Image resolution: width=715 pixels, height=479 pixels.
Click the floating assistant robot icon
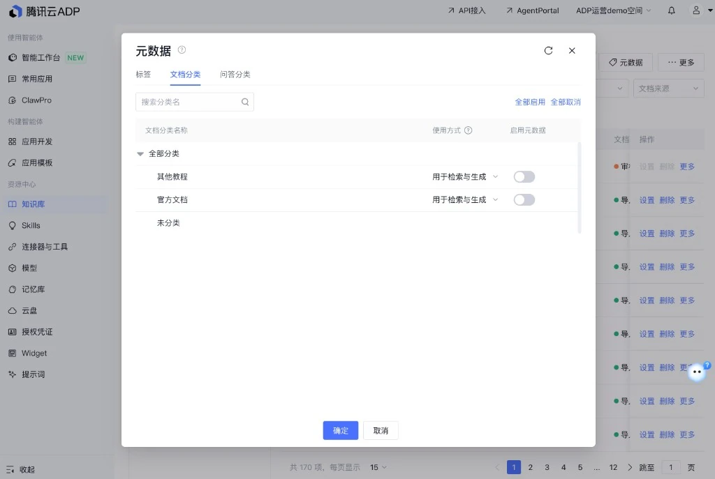click(698, 372)
